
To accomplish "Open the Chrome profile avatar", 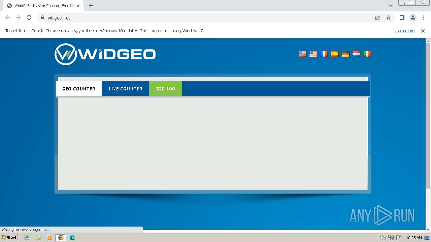I will point(413,17).
